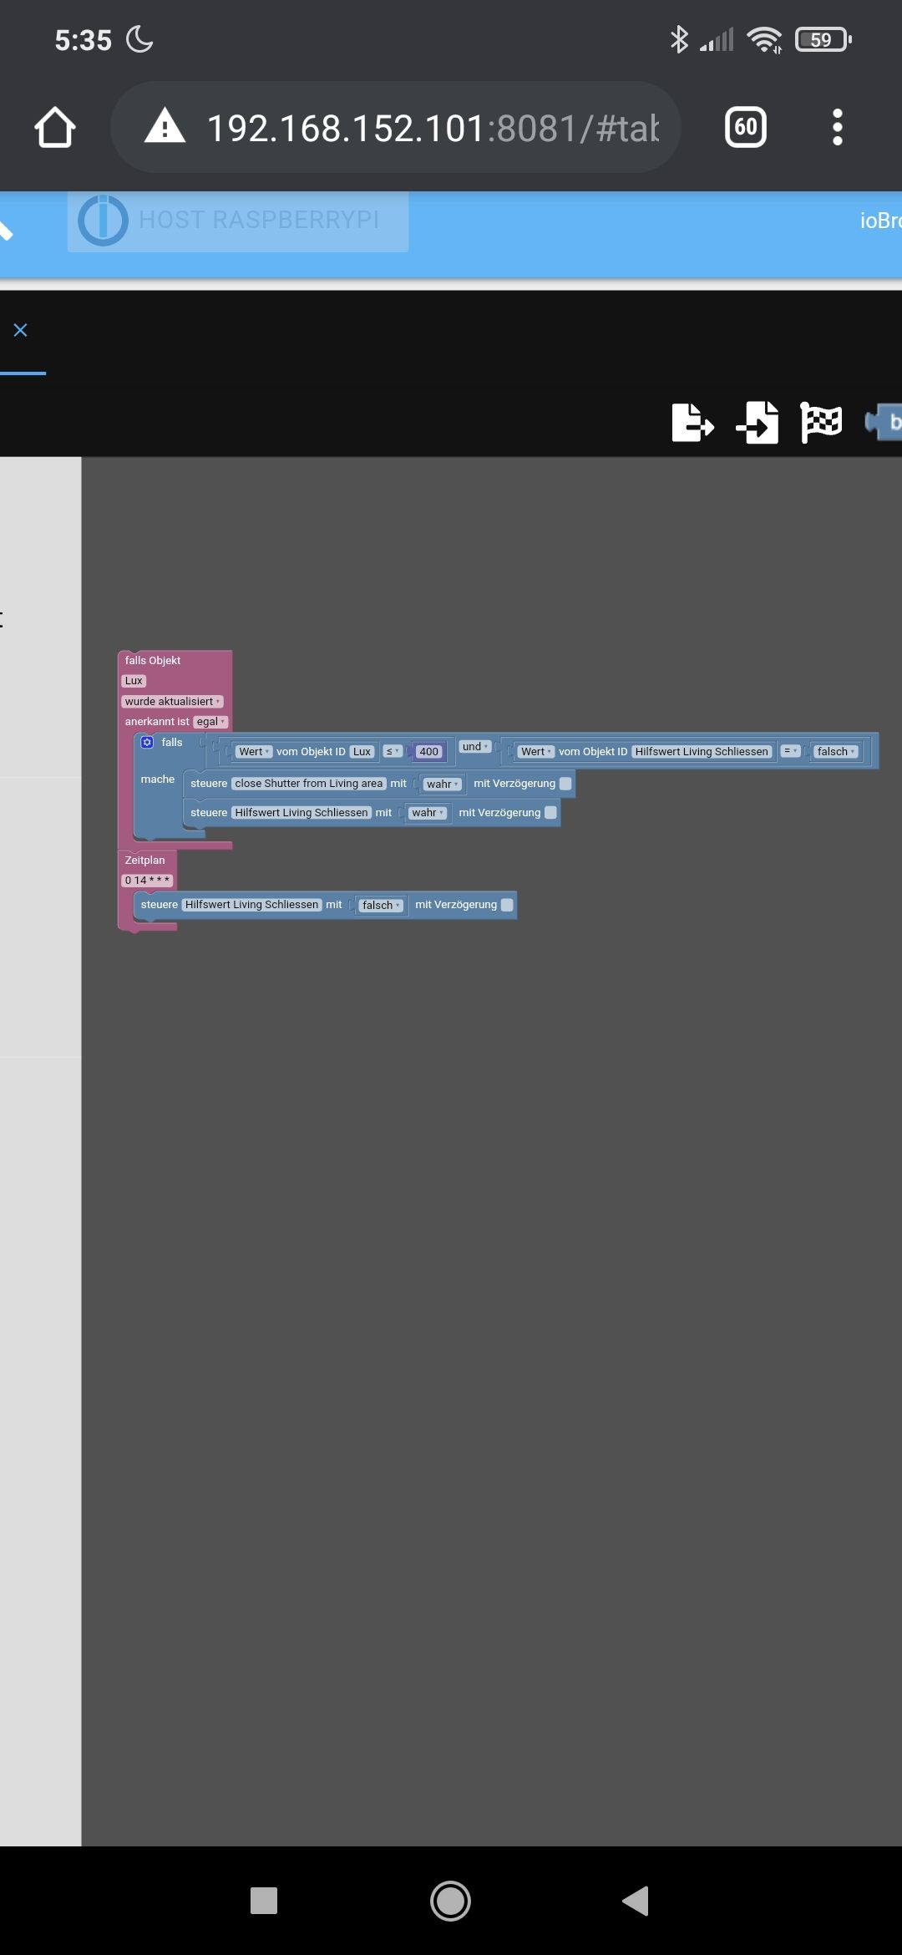Image resolution: width=902 pixels, height=1955 pixels.
Task: Open the 'wurde aktualisiert' trigger dropdown
Action: pos(172,702)
